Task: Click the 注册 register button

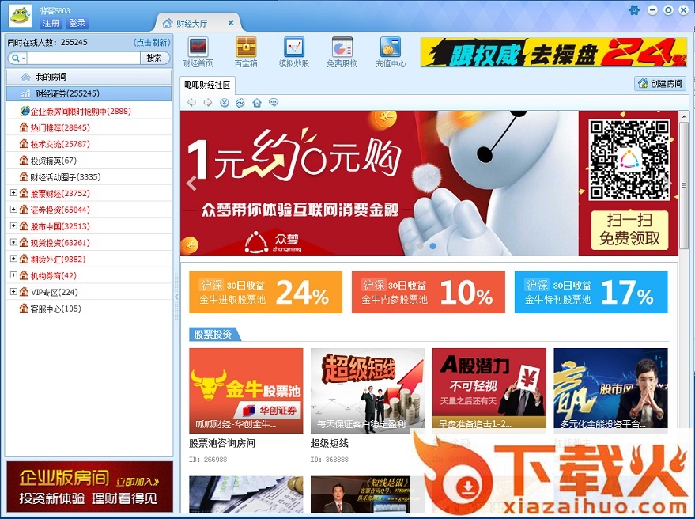Action: tap(51, 23)
